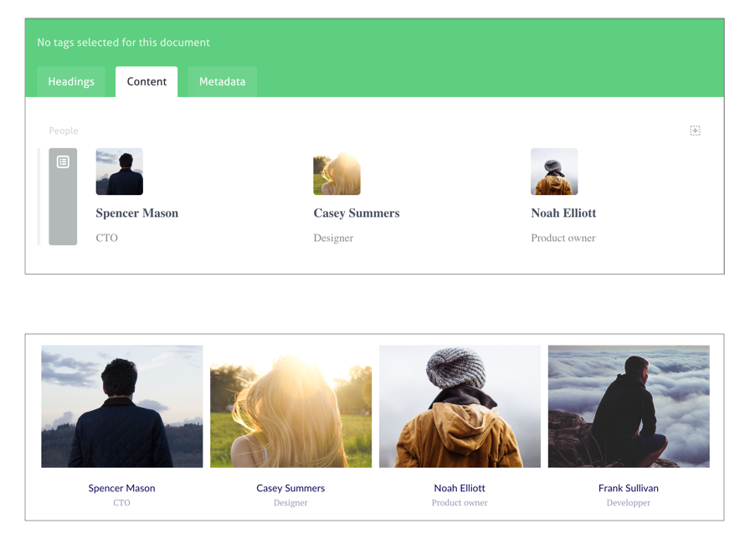Click the bold Noah Elliott name in editor
The height and width of the screenshot is (539, 750).
click(x=563, y=213)
